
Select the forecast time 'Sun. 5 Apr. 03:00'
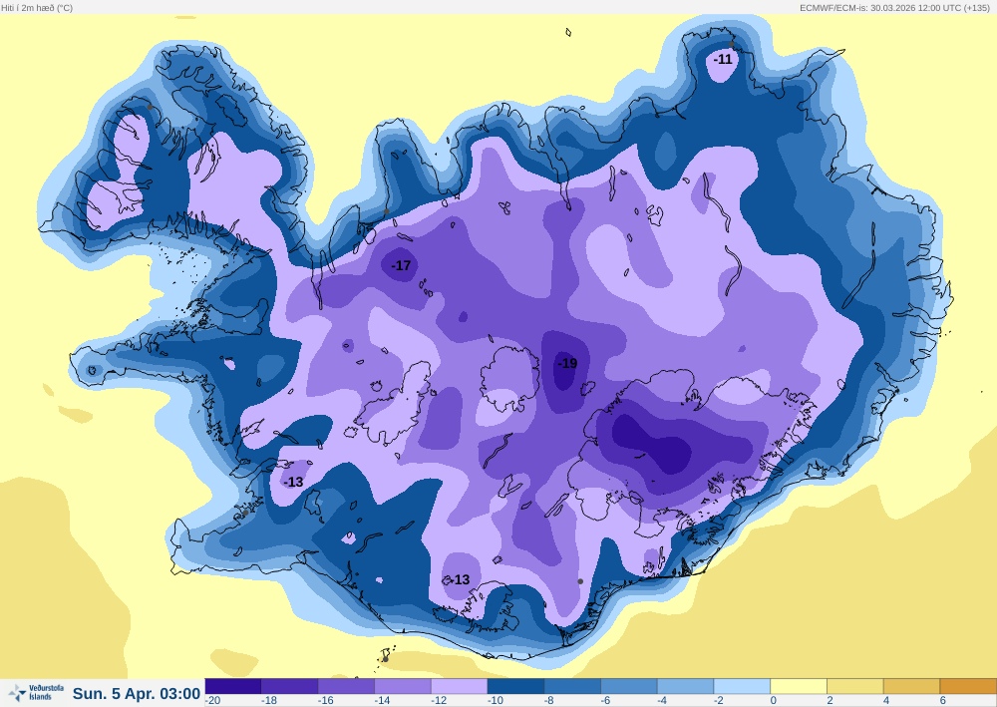click(137, 694)
